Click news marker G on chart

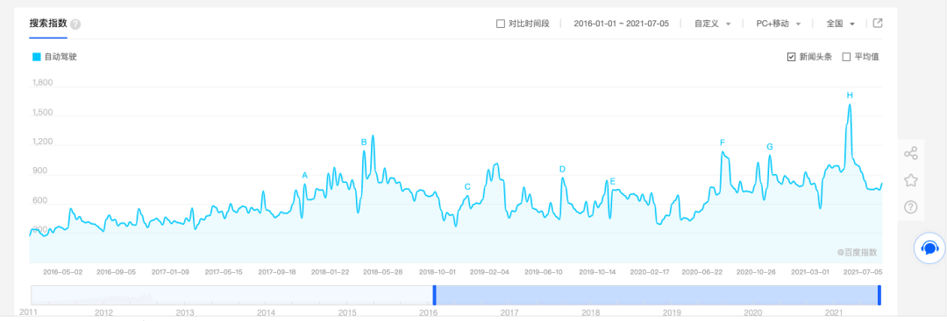[x=770, y=146]
